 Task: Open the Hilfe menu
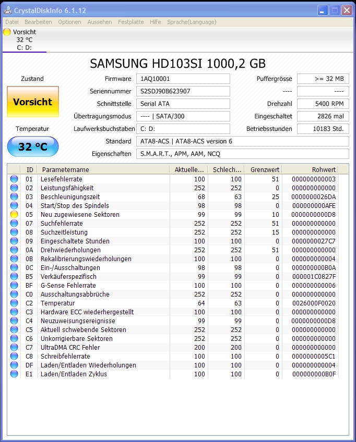point(155,22)
